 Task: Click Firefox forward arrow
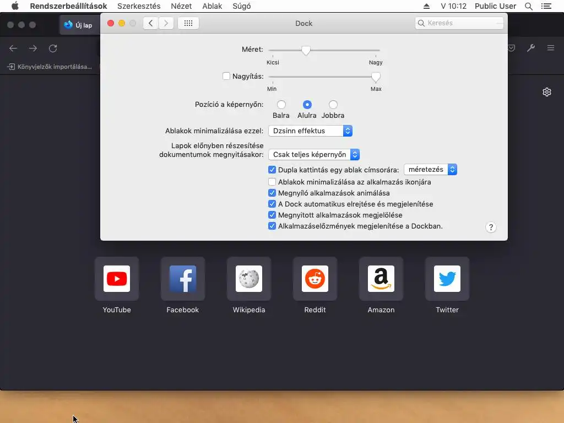[x=33, y=48]
